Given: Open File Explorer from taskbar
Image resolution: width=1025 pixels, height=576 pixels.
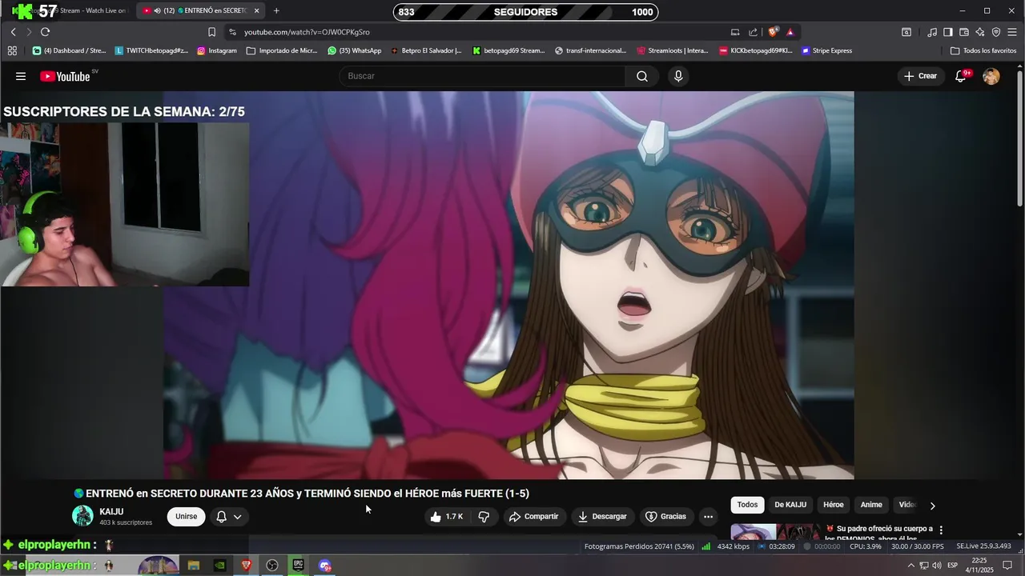Looking at the screenshot, I should pos(193,566).
